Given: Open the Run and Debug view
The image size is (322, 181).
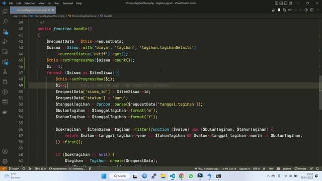Looking at the screenshot, I should [x=5, y=41].
